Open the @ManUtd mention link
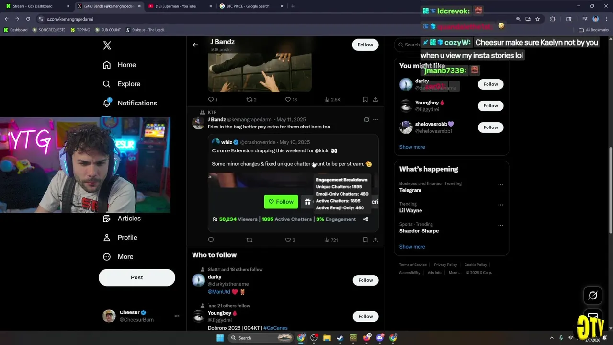Image resolution: width=613 pixels, height=345 pixels. [x=219, y=292]
